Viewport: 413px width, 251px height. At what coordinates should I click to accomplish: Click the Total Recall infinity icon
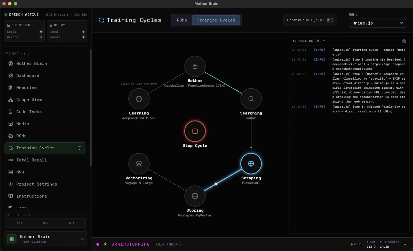coord(11,160)
